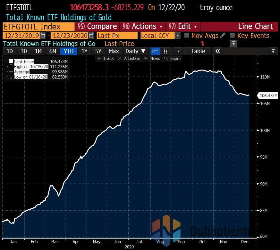Open the dropdown beside the percent icon
The height and width of the screenshot is (250, 280).
tap(233, 43)
